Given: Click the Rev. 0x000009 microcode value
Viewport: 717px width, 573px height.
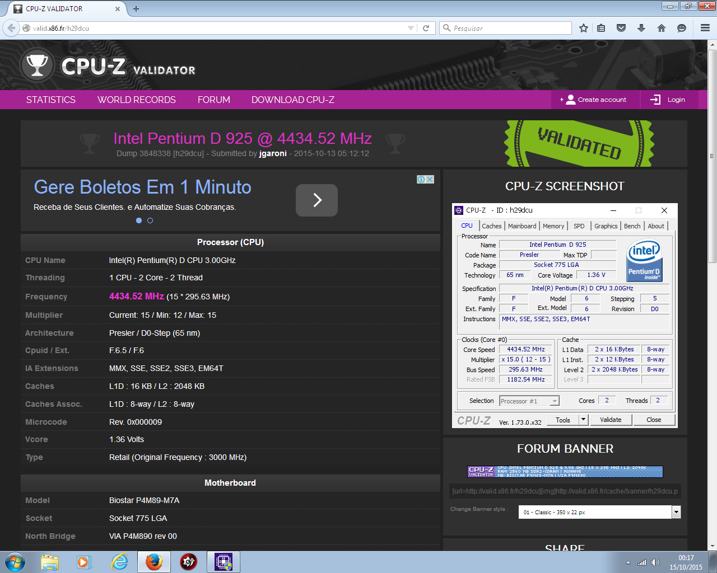Looking at the screenshot, I should 136,422.
